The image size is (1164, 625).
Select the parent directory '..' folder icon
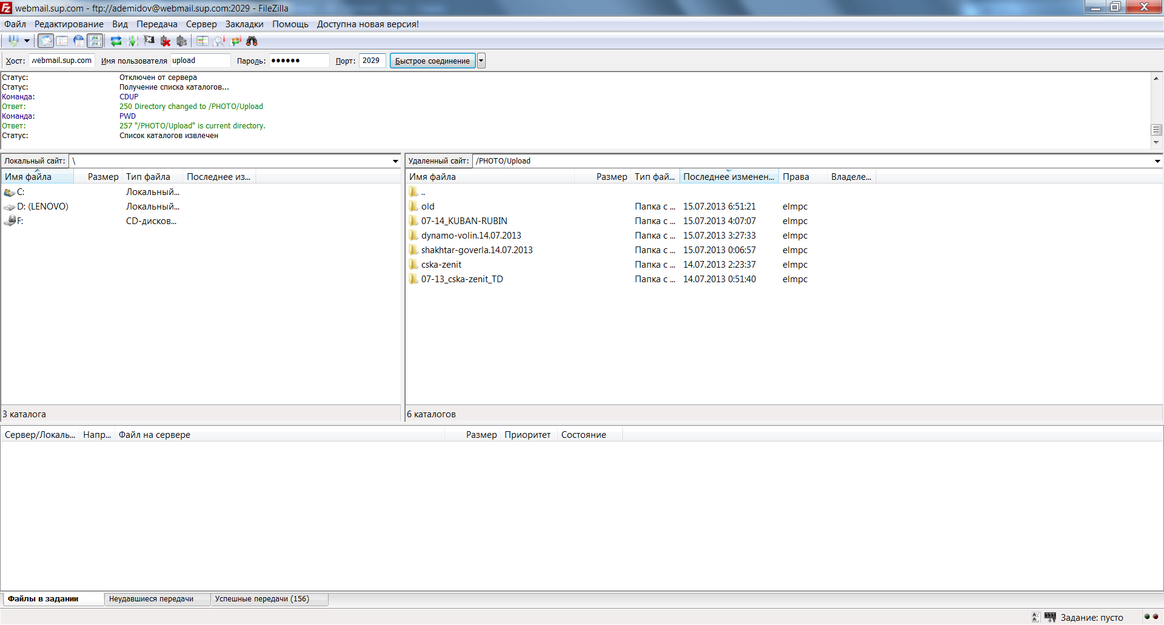pyautogui.click(x=413, y=192)
